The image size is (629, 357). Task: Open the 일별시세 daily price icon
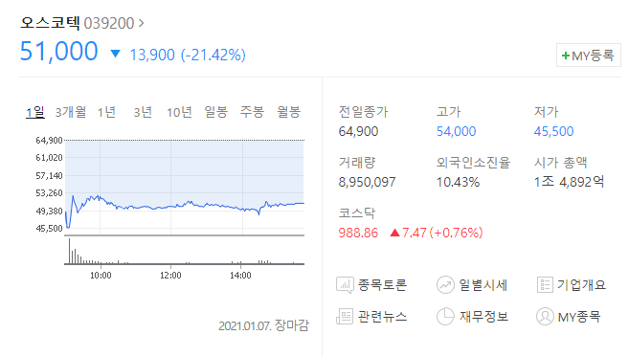click(x=445, y=285)
